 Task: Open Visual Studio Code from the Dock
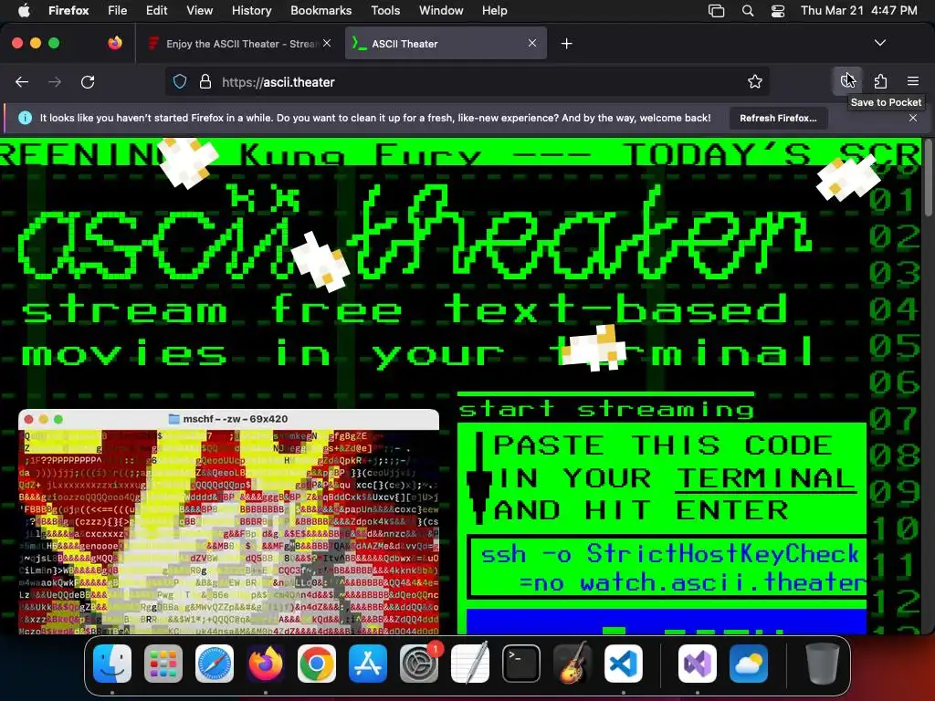tap(624, 664)
